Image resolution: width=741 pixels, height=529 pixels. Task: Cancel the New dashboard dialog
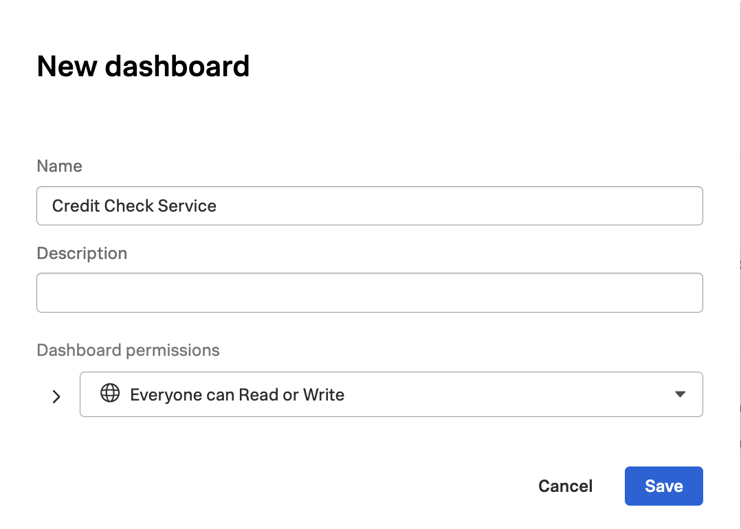565,486
